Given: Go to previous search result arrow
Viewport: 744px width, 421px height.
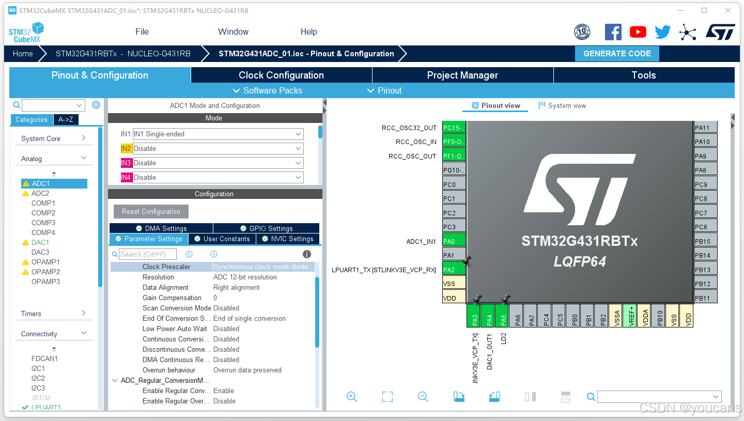Looking at the screenshot, I should (189, 254).
